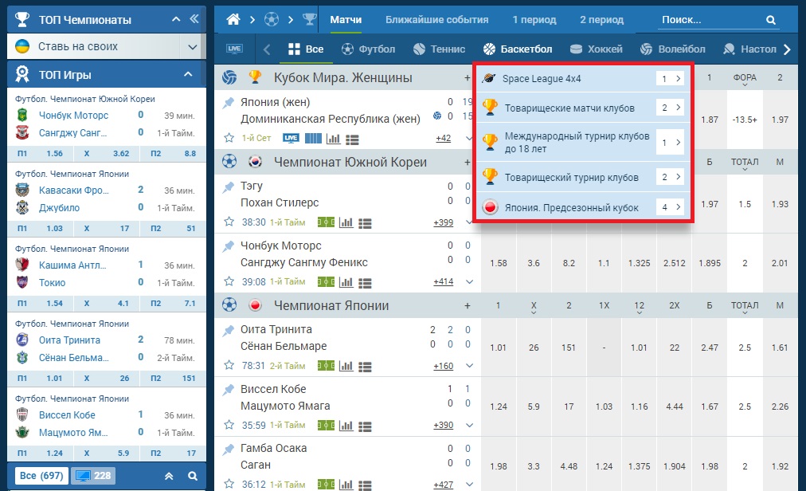Image resolution: width=806 pixels, height=491 pixels.
Task: Favorite the Оита Тринита match
Action: tap(229, 365)
